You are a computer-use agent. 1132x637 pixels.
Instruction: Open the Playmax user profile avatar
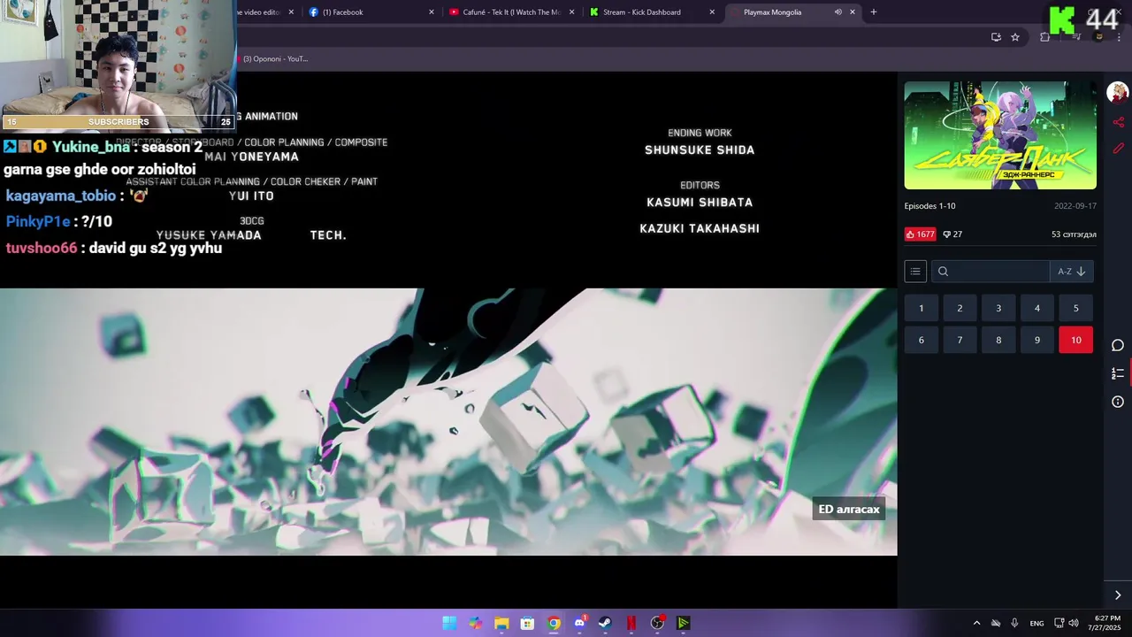(1118, 93)
